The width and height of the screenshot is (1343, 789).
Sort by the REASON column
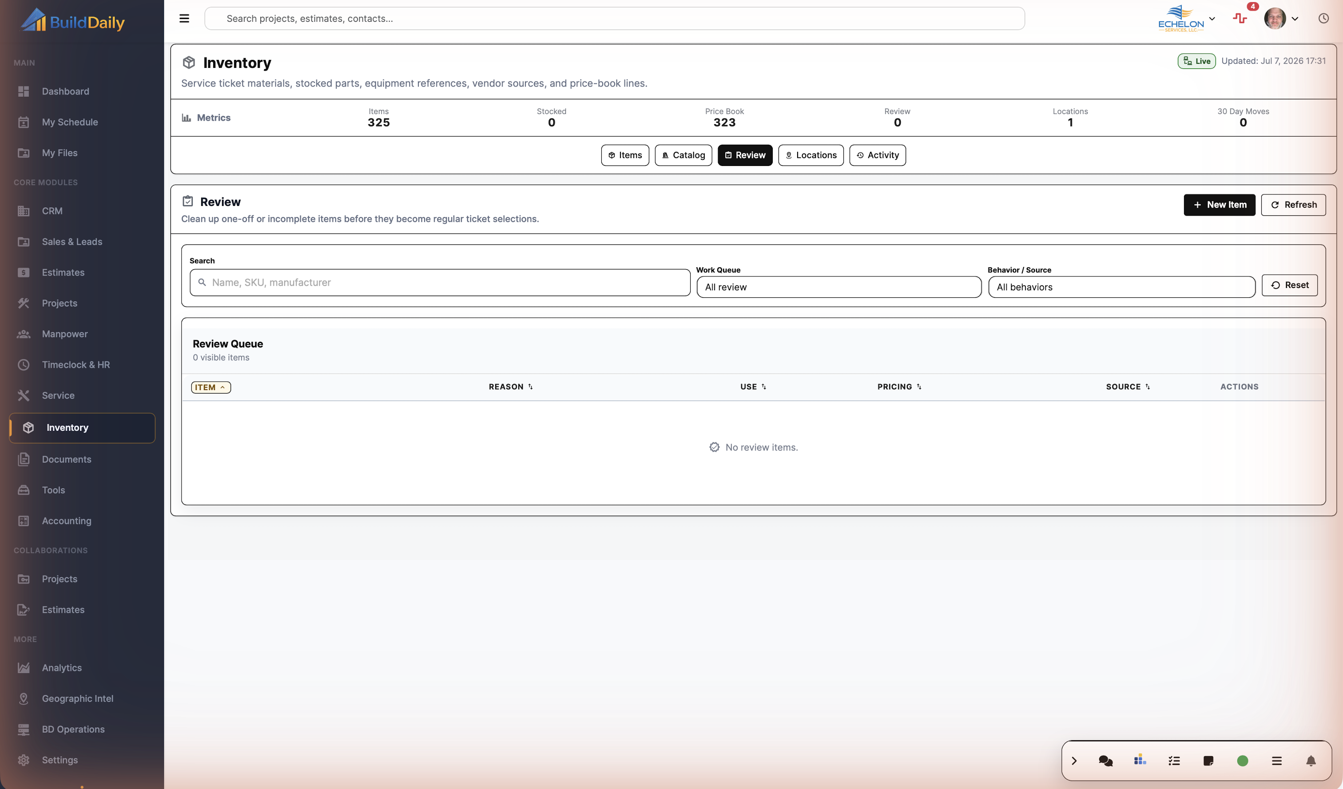point(511,387)
